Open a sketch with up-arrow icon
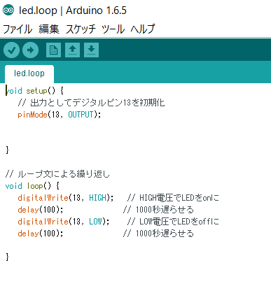The height and width of the screenshot is (286, 271). 72,50
